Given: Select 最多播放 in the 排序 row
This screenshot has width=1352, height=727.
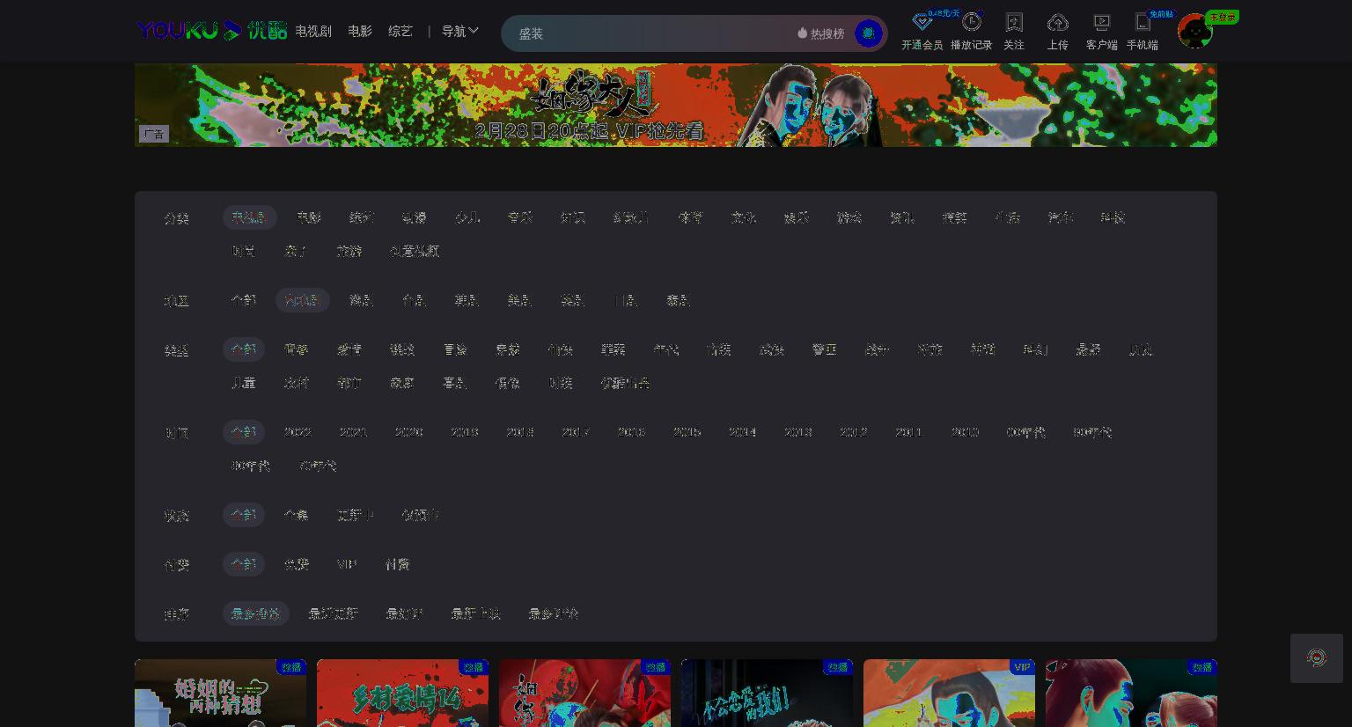Looking at the screenshot, I should tap(256, 613).
